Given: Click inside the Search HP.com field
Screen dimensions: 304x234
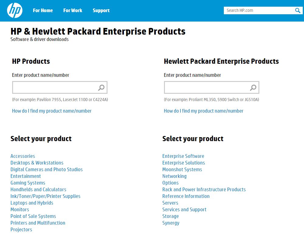Looking at the screenshot, I should pyautogui.click(x=258, y=10).
